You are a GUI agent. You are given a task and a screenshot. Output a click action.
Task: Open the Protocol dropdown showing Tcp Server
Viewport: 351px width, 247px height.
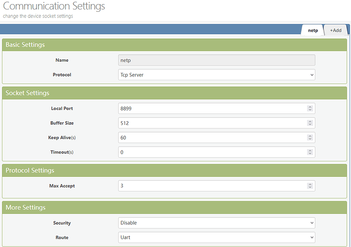coord(216,75)
